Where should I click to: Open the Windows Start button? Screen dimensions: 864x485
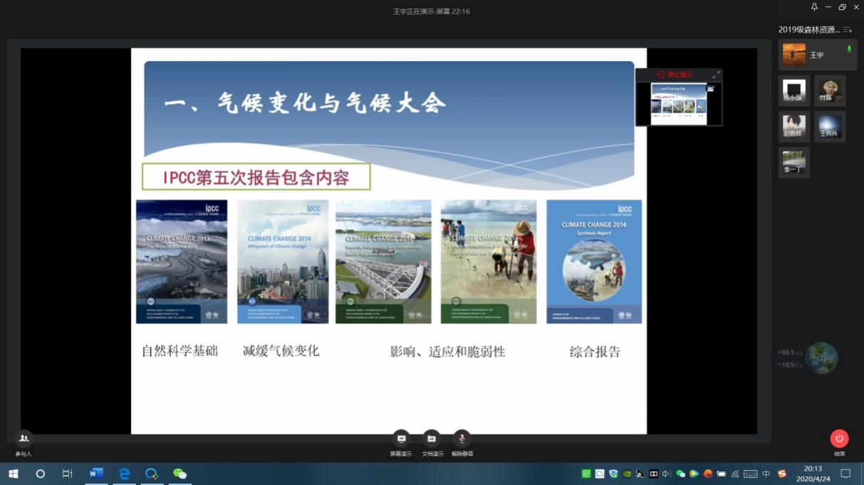tap(14, 473)
